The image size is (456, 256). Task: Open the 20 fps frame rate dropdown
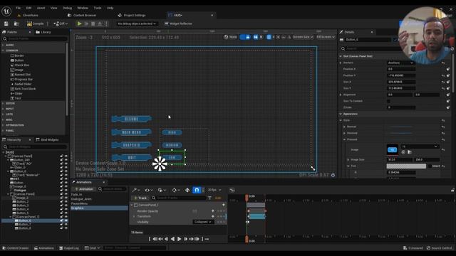pyautogui.click(x=214, y=190)
